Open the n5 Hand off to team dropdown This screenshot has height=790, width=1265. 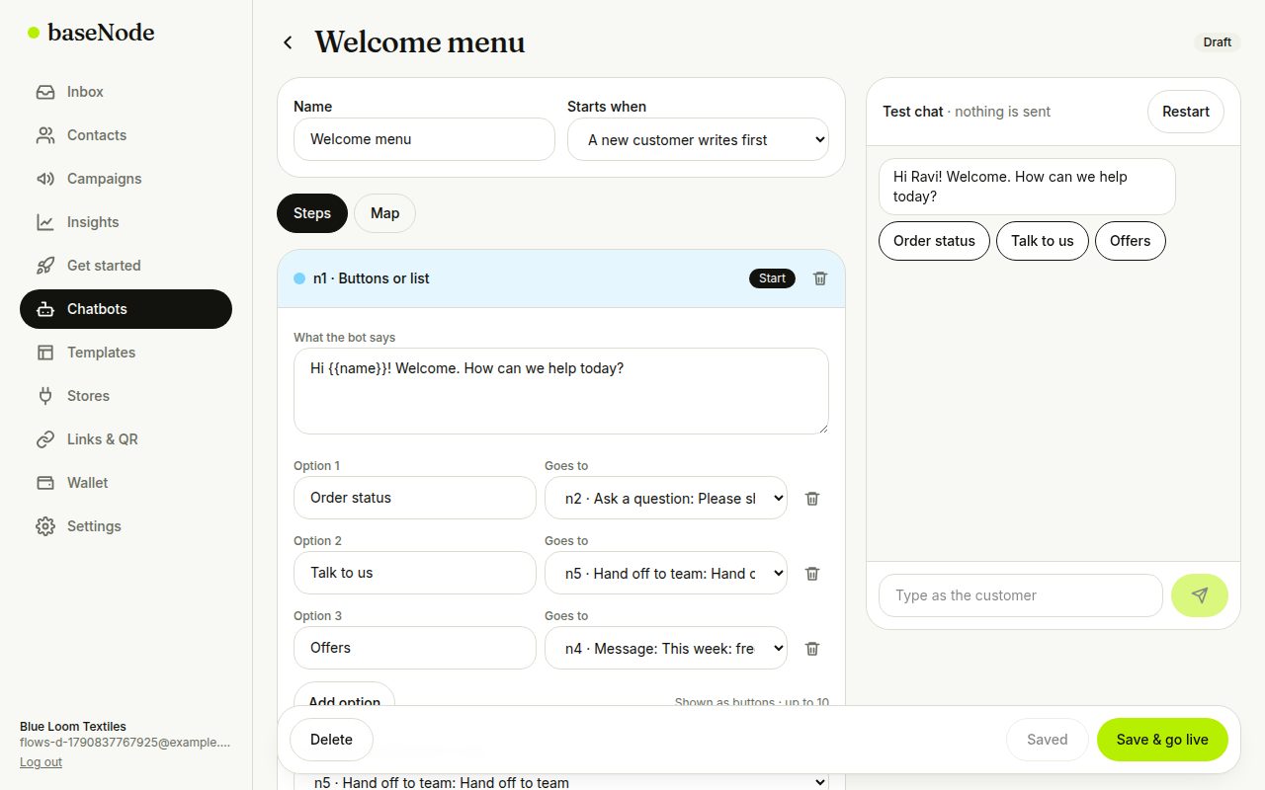point(561,782)
